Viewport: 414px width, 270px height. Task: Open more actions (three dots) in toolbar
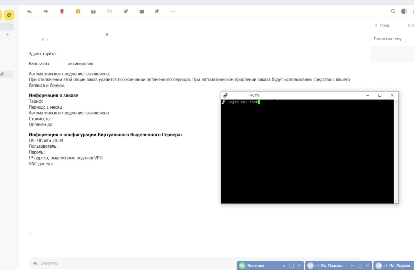(x=173, y=11)
